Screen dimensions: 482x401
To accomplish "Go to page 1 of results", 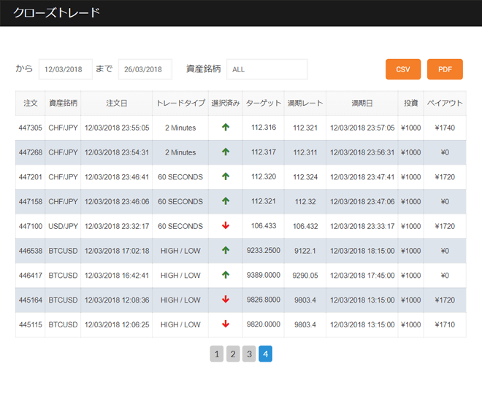I will click(x=217, y=354).
